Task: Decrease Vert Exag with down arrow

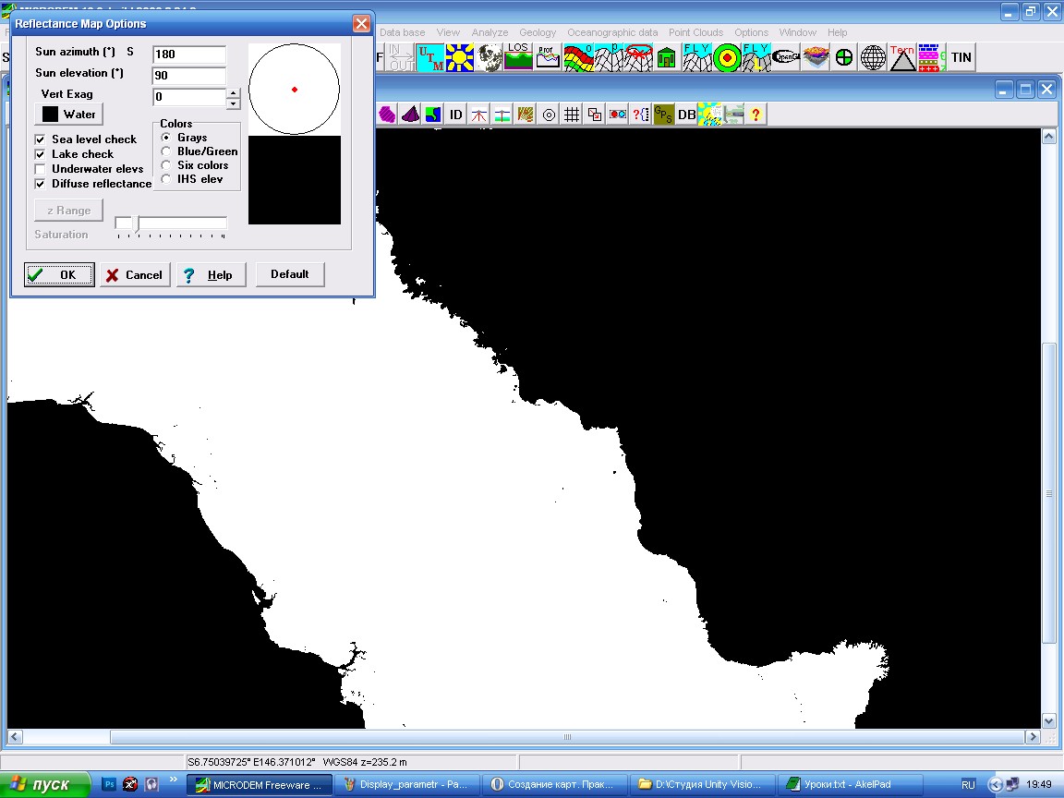Action: click(x=234, y=103)
